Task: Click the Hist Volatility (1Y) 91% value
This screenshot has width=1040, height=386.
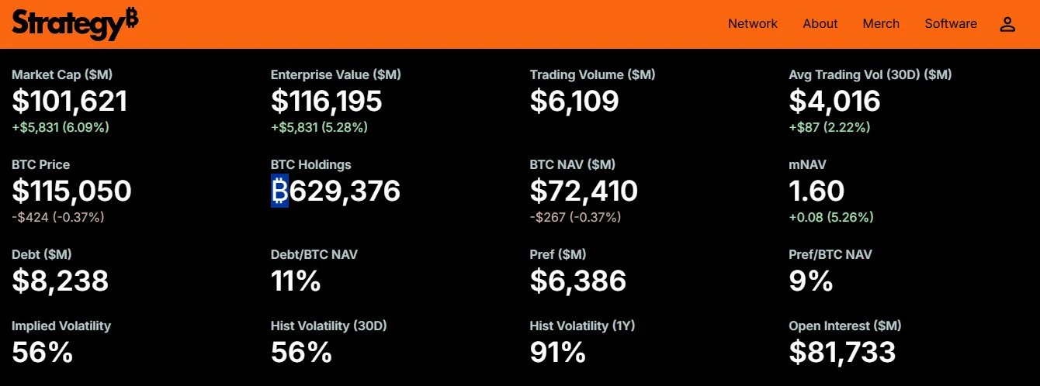Action: [x=557, y=352]
